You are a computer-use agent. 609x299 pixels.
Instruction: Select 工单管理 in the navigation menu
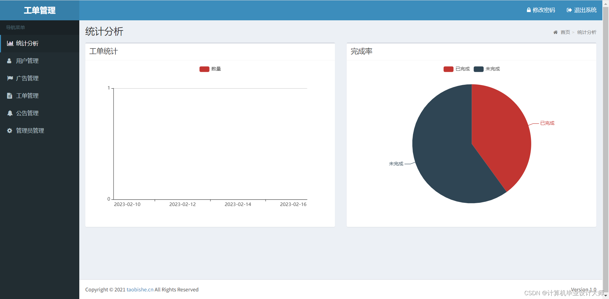tap(40, 96)
